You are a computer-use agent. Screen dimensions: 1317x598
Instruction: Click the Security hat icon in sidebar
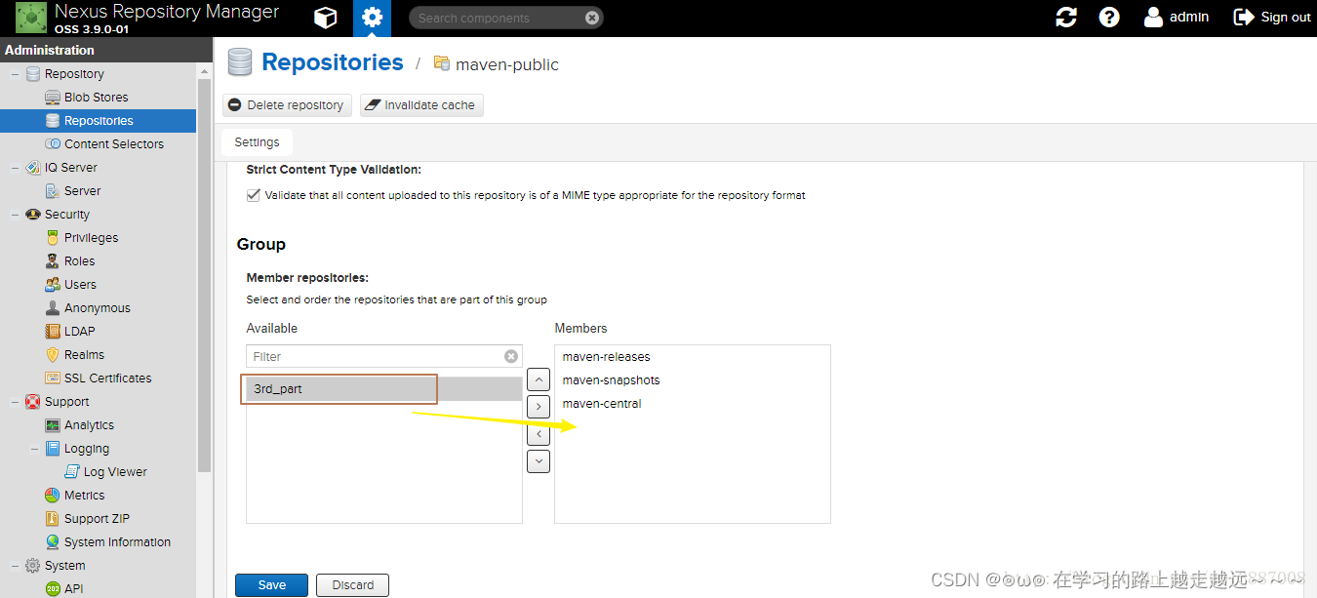tap(33, 215)
